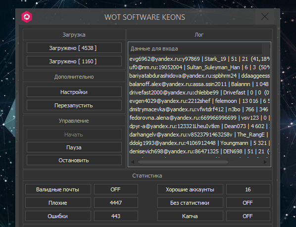The image size is (296, 227).
Task: Stop the process with Остановить
Action: 74,160
